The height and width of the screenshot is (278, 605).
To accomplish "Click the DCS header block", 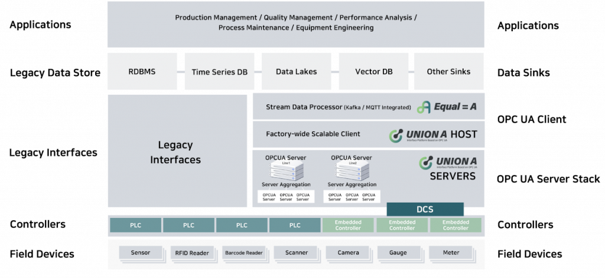I will (x=425, y=209).
